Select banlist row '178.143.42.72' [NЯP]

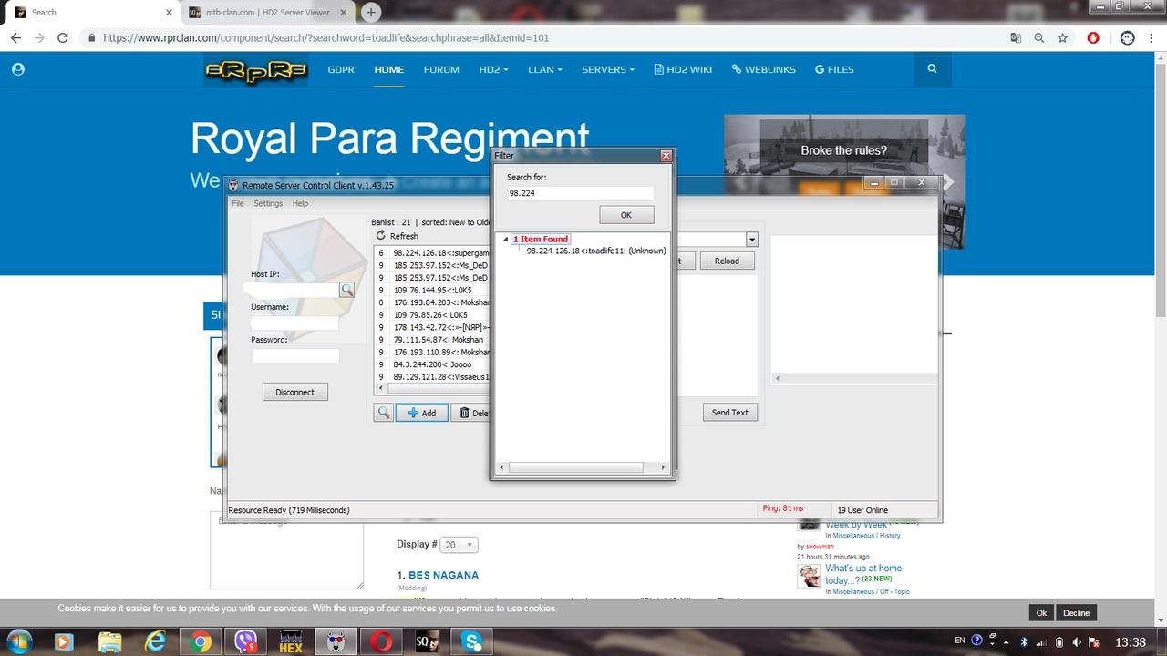[434, 326]
